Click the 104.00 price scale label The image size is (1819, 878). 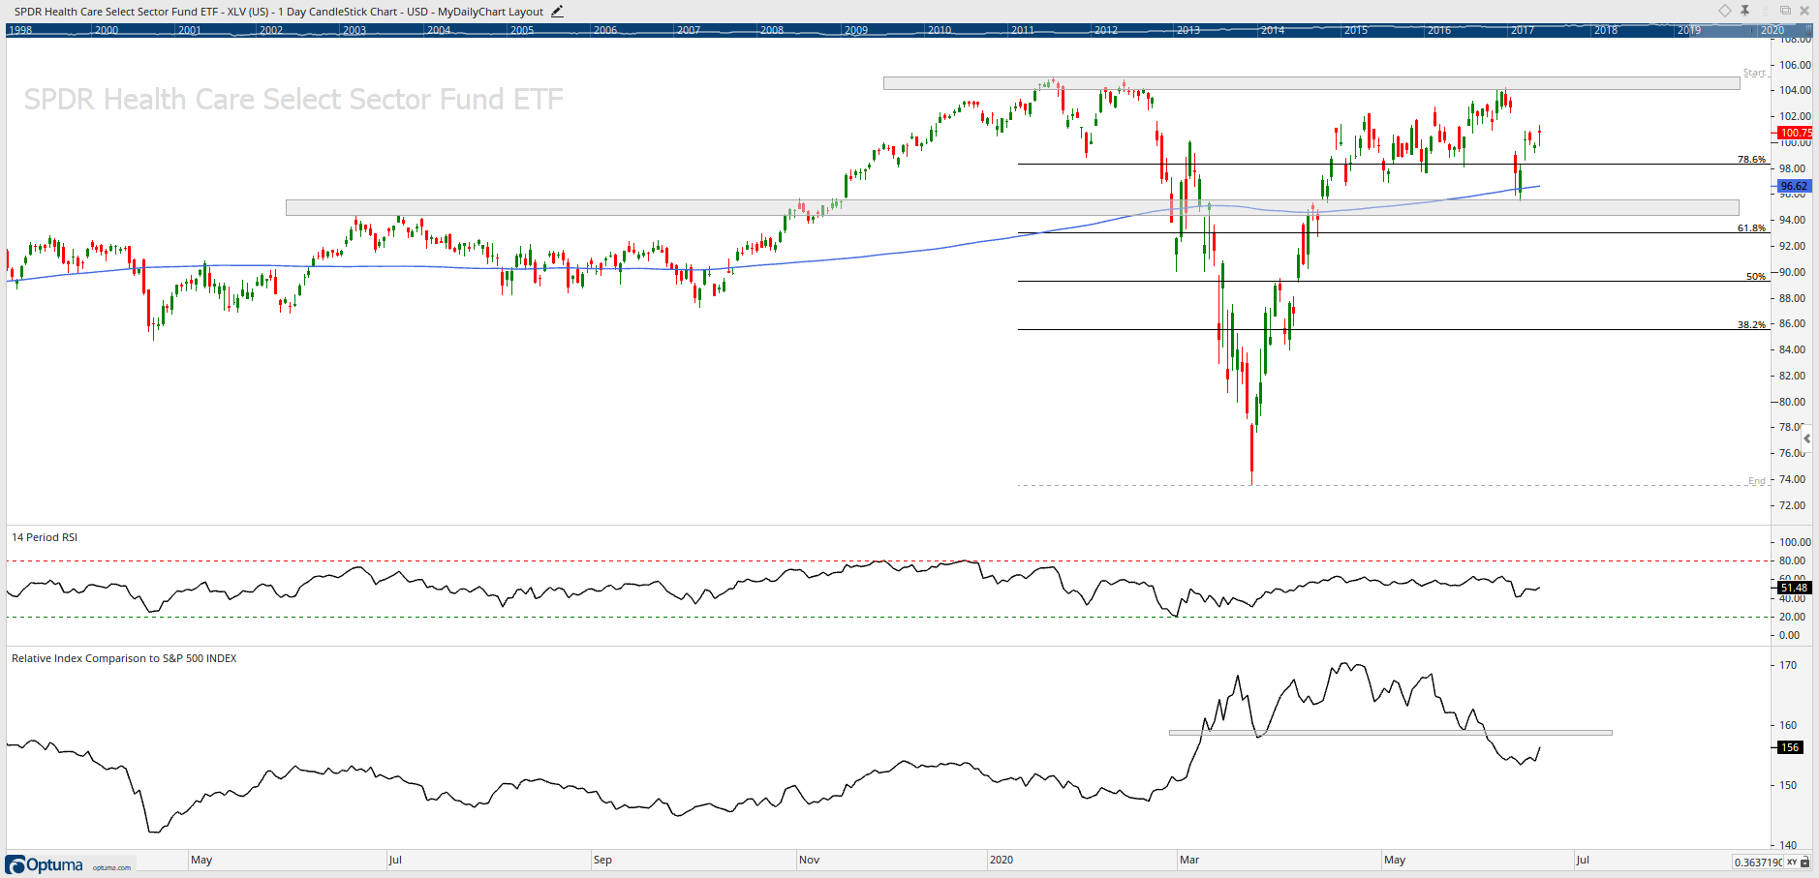(1795, 90)
